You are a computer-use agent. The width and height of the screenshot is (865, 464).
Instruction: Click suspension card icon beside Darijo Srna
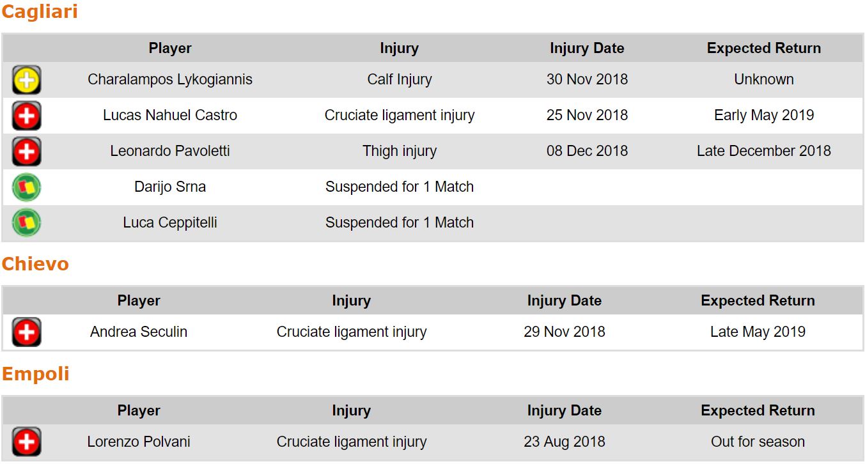[x=26, y=187]
